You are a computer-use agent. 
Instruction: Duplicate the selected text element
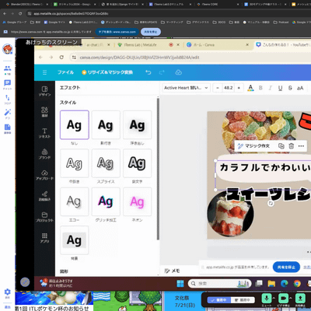(x=281, y=146)
